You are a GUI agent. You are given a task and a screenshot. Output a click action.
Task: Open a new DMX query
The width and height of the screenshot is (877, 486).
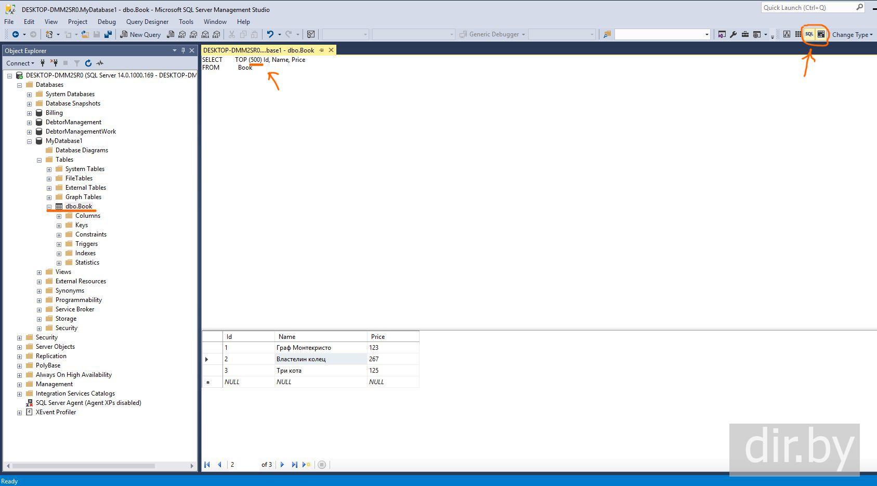pos(193,34)
